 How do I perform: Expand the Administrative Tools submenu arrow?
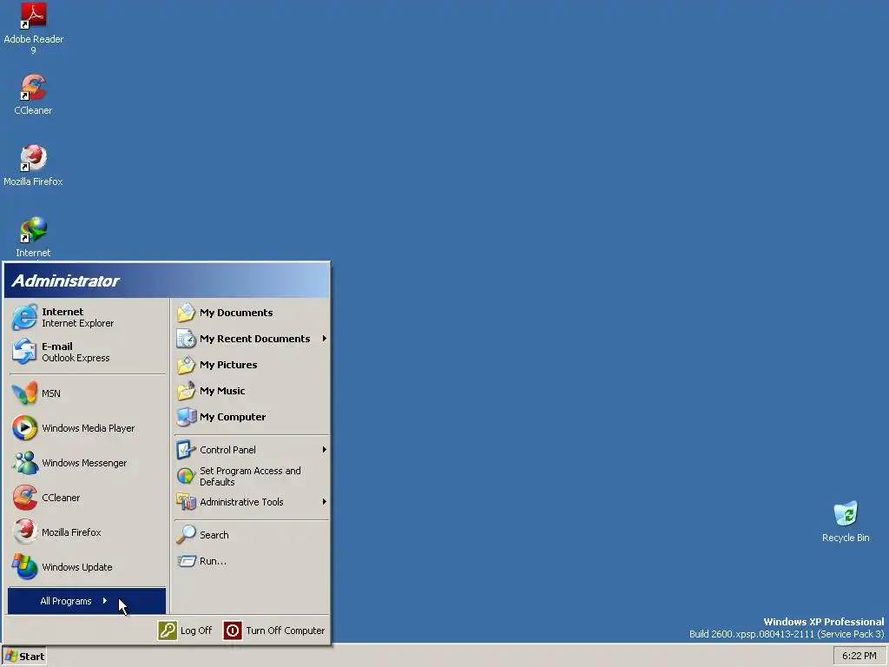[x=325, y=502]
